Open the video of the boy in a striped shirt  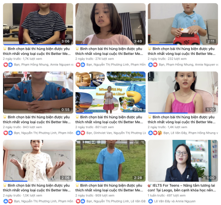(x=38, y=24)
